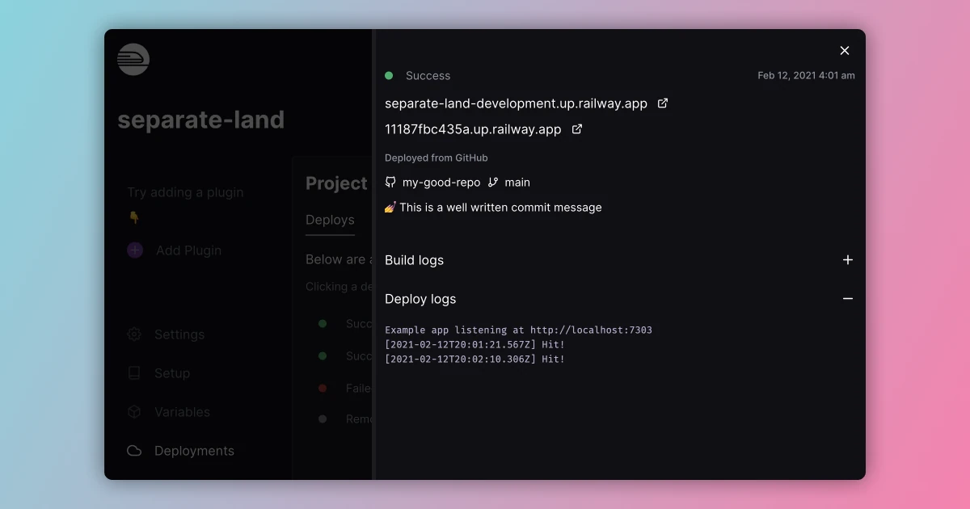Screen dimensions: 970x509
Task: Select the gray removed deployment row dot
Action: [x=323, y=419]
